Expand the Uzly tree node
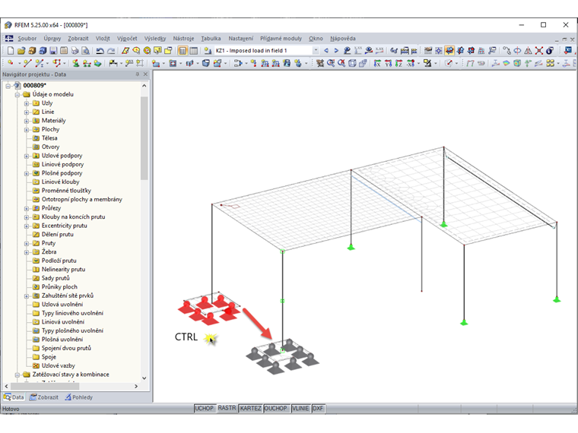Viewport: 578px width, 433px height. [27, 103]
